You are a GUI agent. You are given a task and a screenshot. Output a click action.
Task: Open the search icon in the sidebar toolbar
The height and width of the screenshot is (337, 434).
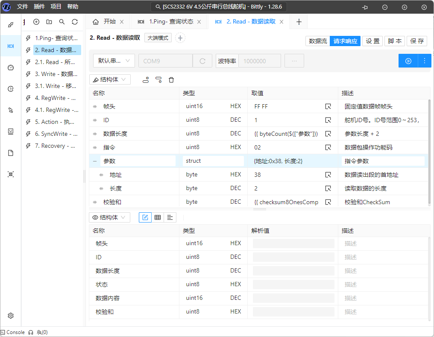(62, 22)
